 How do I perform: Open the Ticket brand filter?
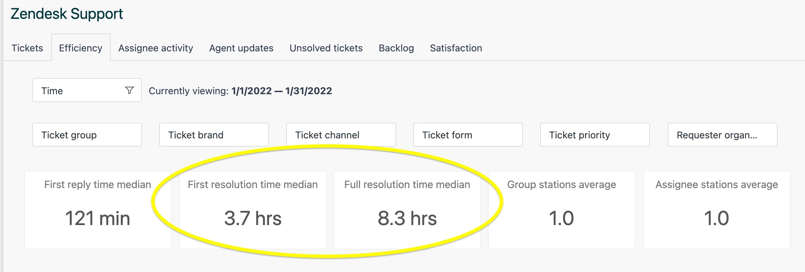click(214, 135)
